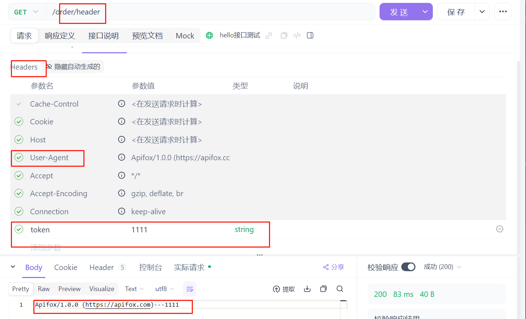The image size is (526, 319).
Task: Toggle the Cache-Control header checkbox
Action: pos(19,104)
